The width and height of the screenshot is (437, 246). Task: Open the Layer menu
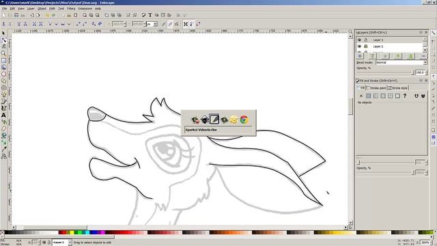tap(31, 9)
